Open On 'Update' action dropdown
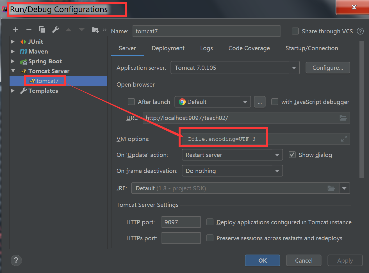The width and height of the screenshot is (369, 273). [232, 155]
